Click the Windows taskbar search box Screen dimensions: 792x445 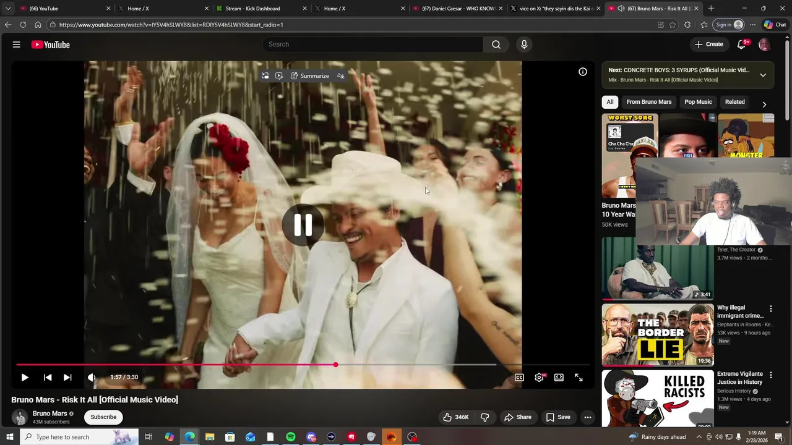coord(79,437)
